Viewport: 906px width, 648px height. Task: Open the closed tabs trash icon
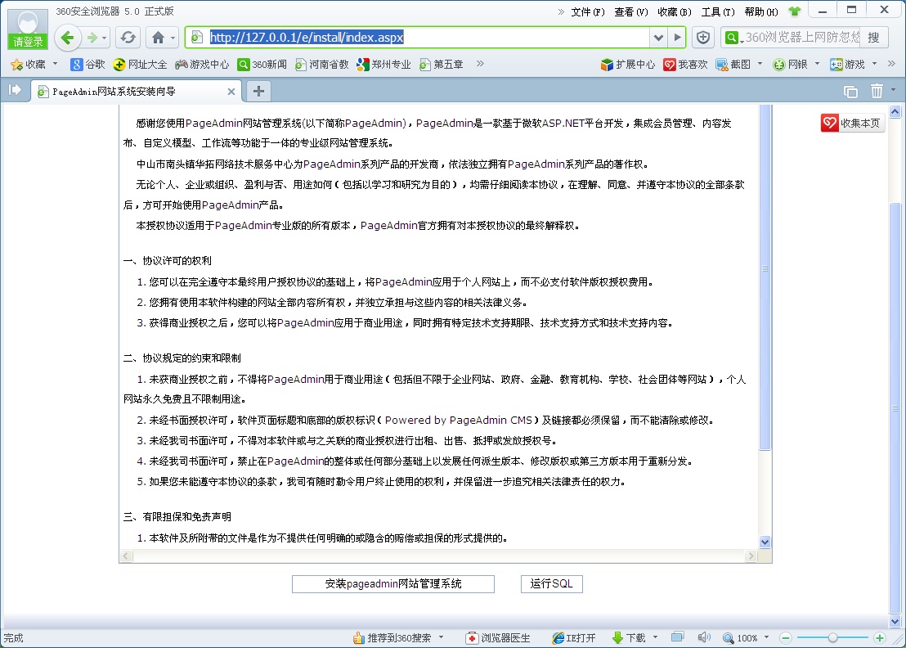877,91
